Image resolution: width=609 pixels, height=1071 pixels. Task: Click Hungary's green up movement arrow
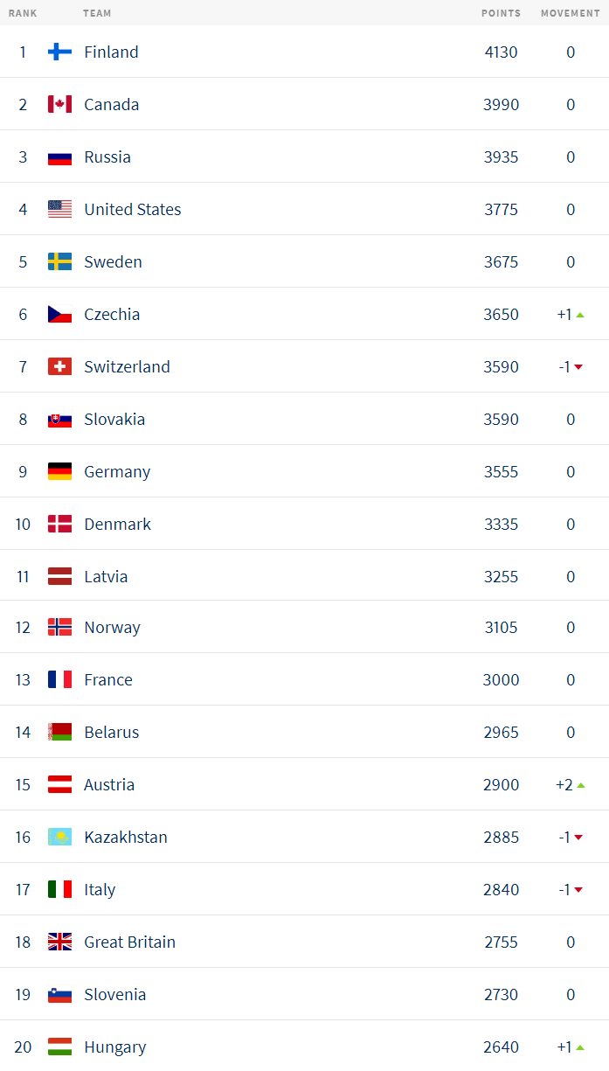pyautogui.click(x=580, y=1047)
